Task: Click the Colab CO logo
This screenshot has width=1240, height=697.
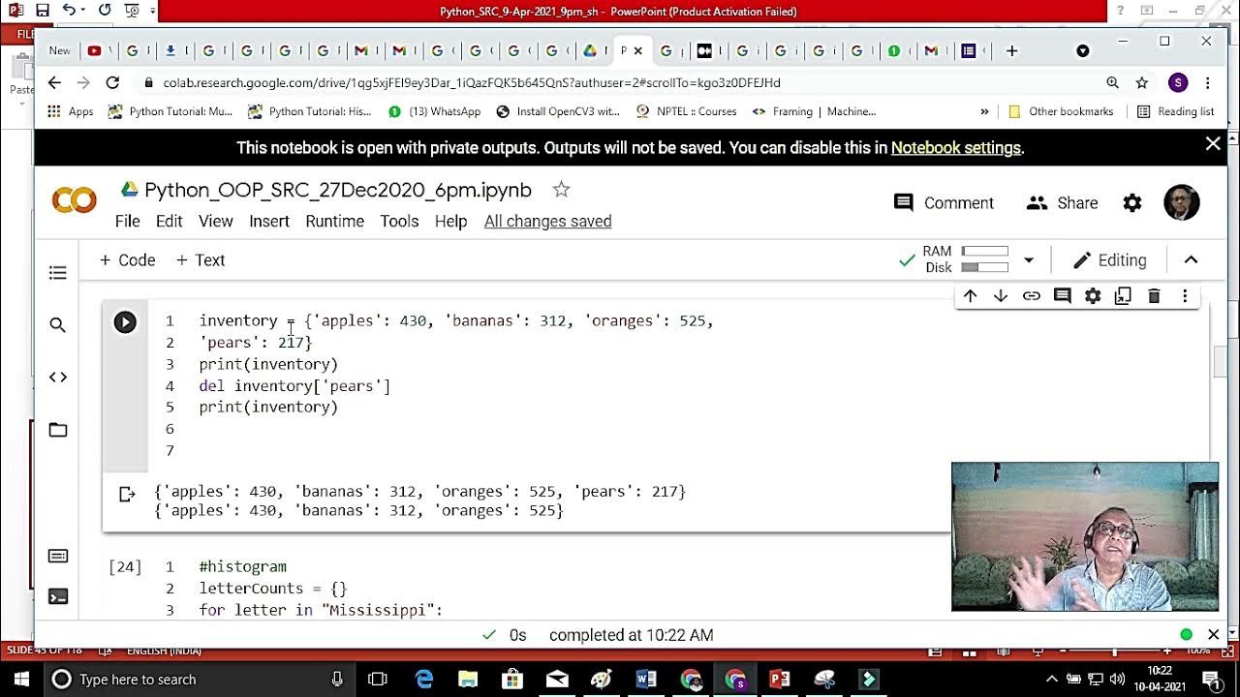Action: [x=75, y=201]
